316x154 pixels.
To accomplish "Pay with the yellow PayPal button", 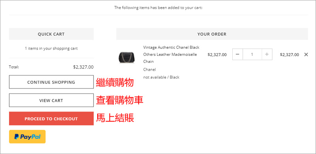I will point(27,137).
